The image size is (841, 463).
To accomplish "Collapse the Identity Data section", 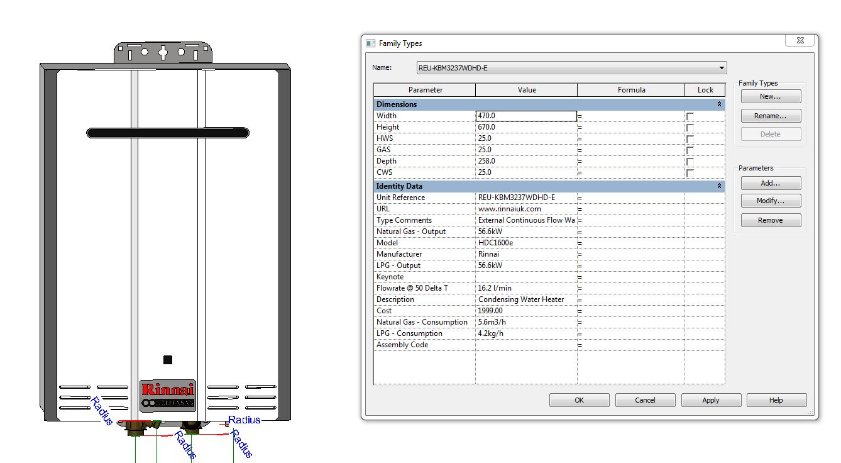I will pyautogui.click(x=719, y=186).
